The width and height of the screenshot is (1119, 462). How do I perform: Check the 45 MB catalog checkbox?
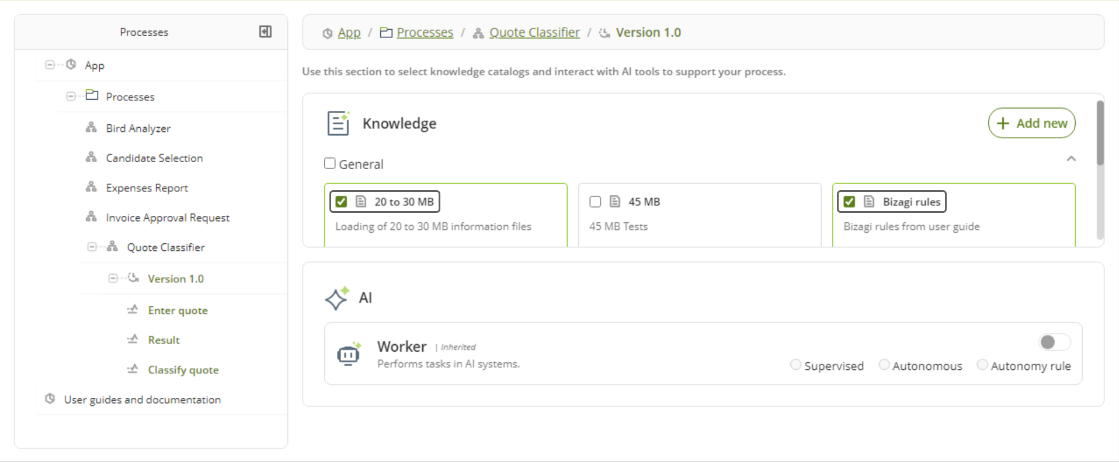[x=595, y=202]
